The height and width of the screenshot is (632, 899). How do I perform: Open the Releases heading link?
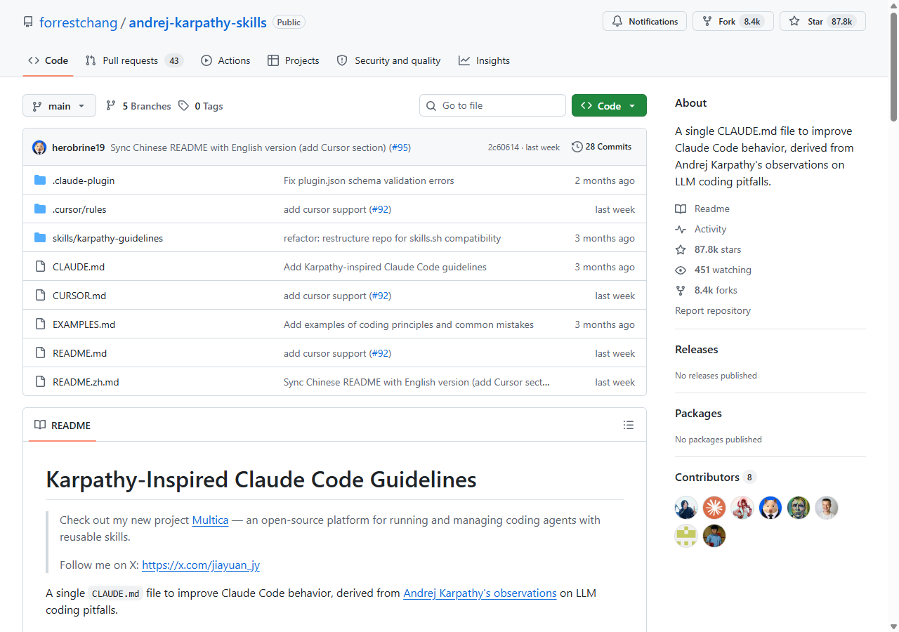coord(697,349)
